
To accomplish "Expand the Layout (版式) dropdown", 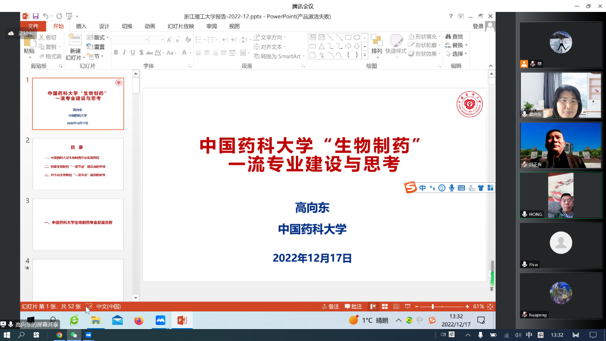I will coord(98,37).
